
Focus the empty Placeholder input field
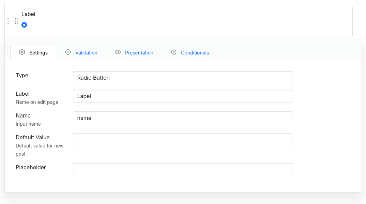point(183,170)
